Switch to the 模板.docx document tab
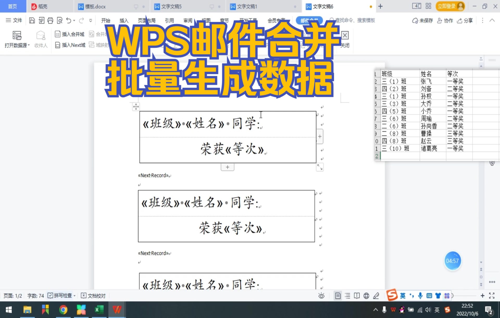 (x=112, y=6)
